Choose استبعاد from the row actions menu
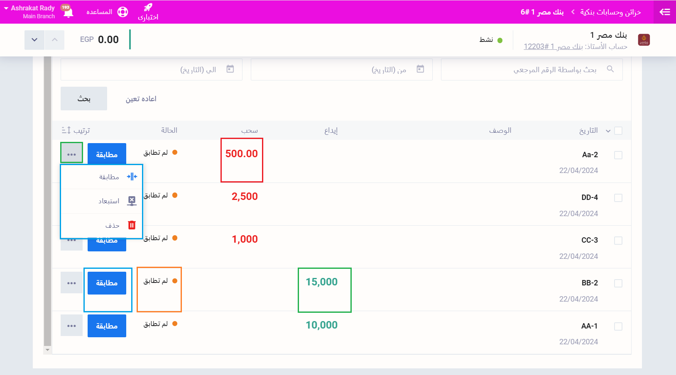 point(102,201)
